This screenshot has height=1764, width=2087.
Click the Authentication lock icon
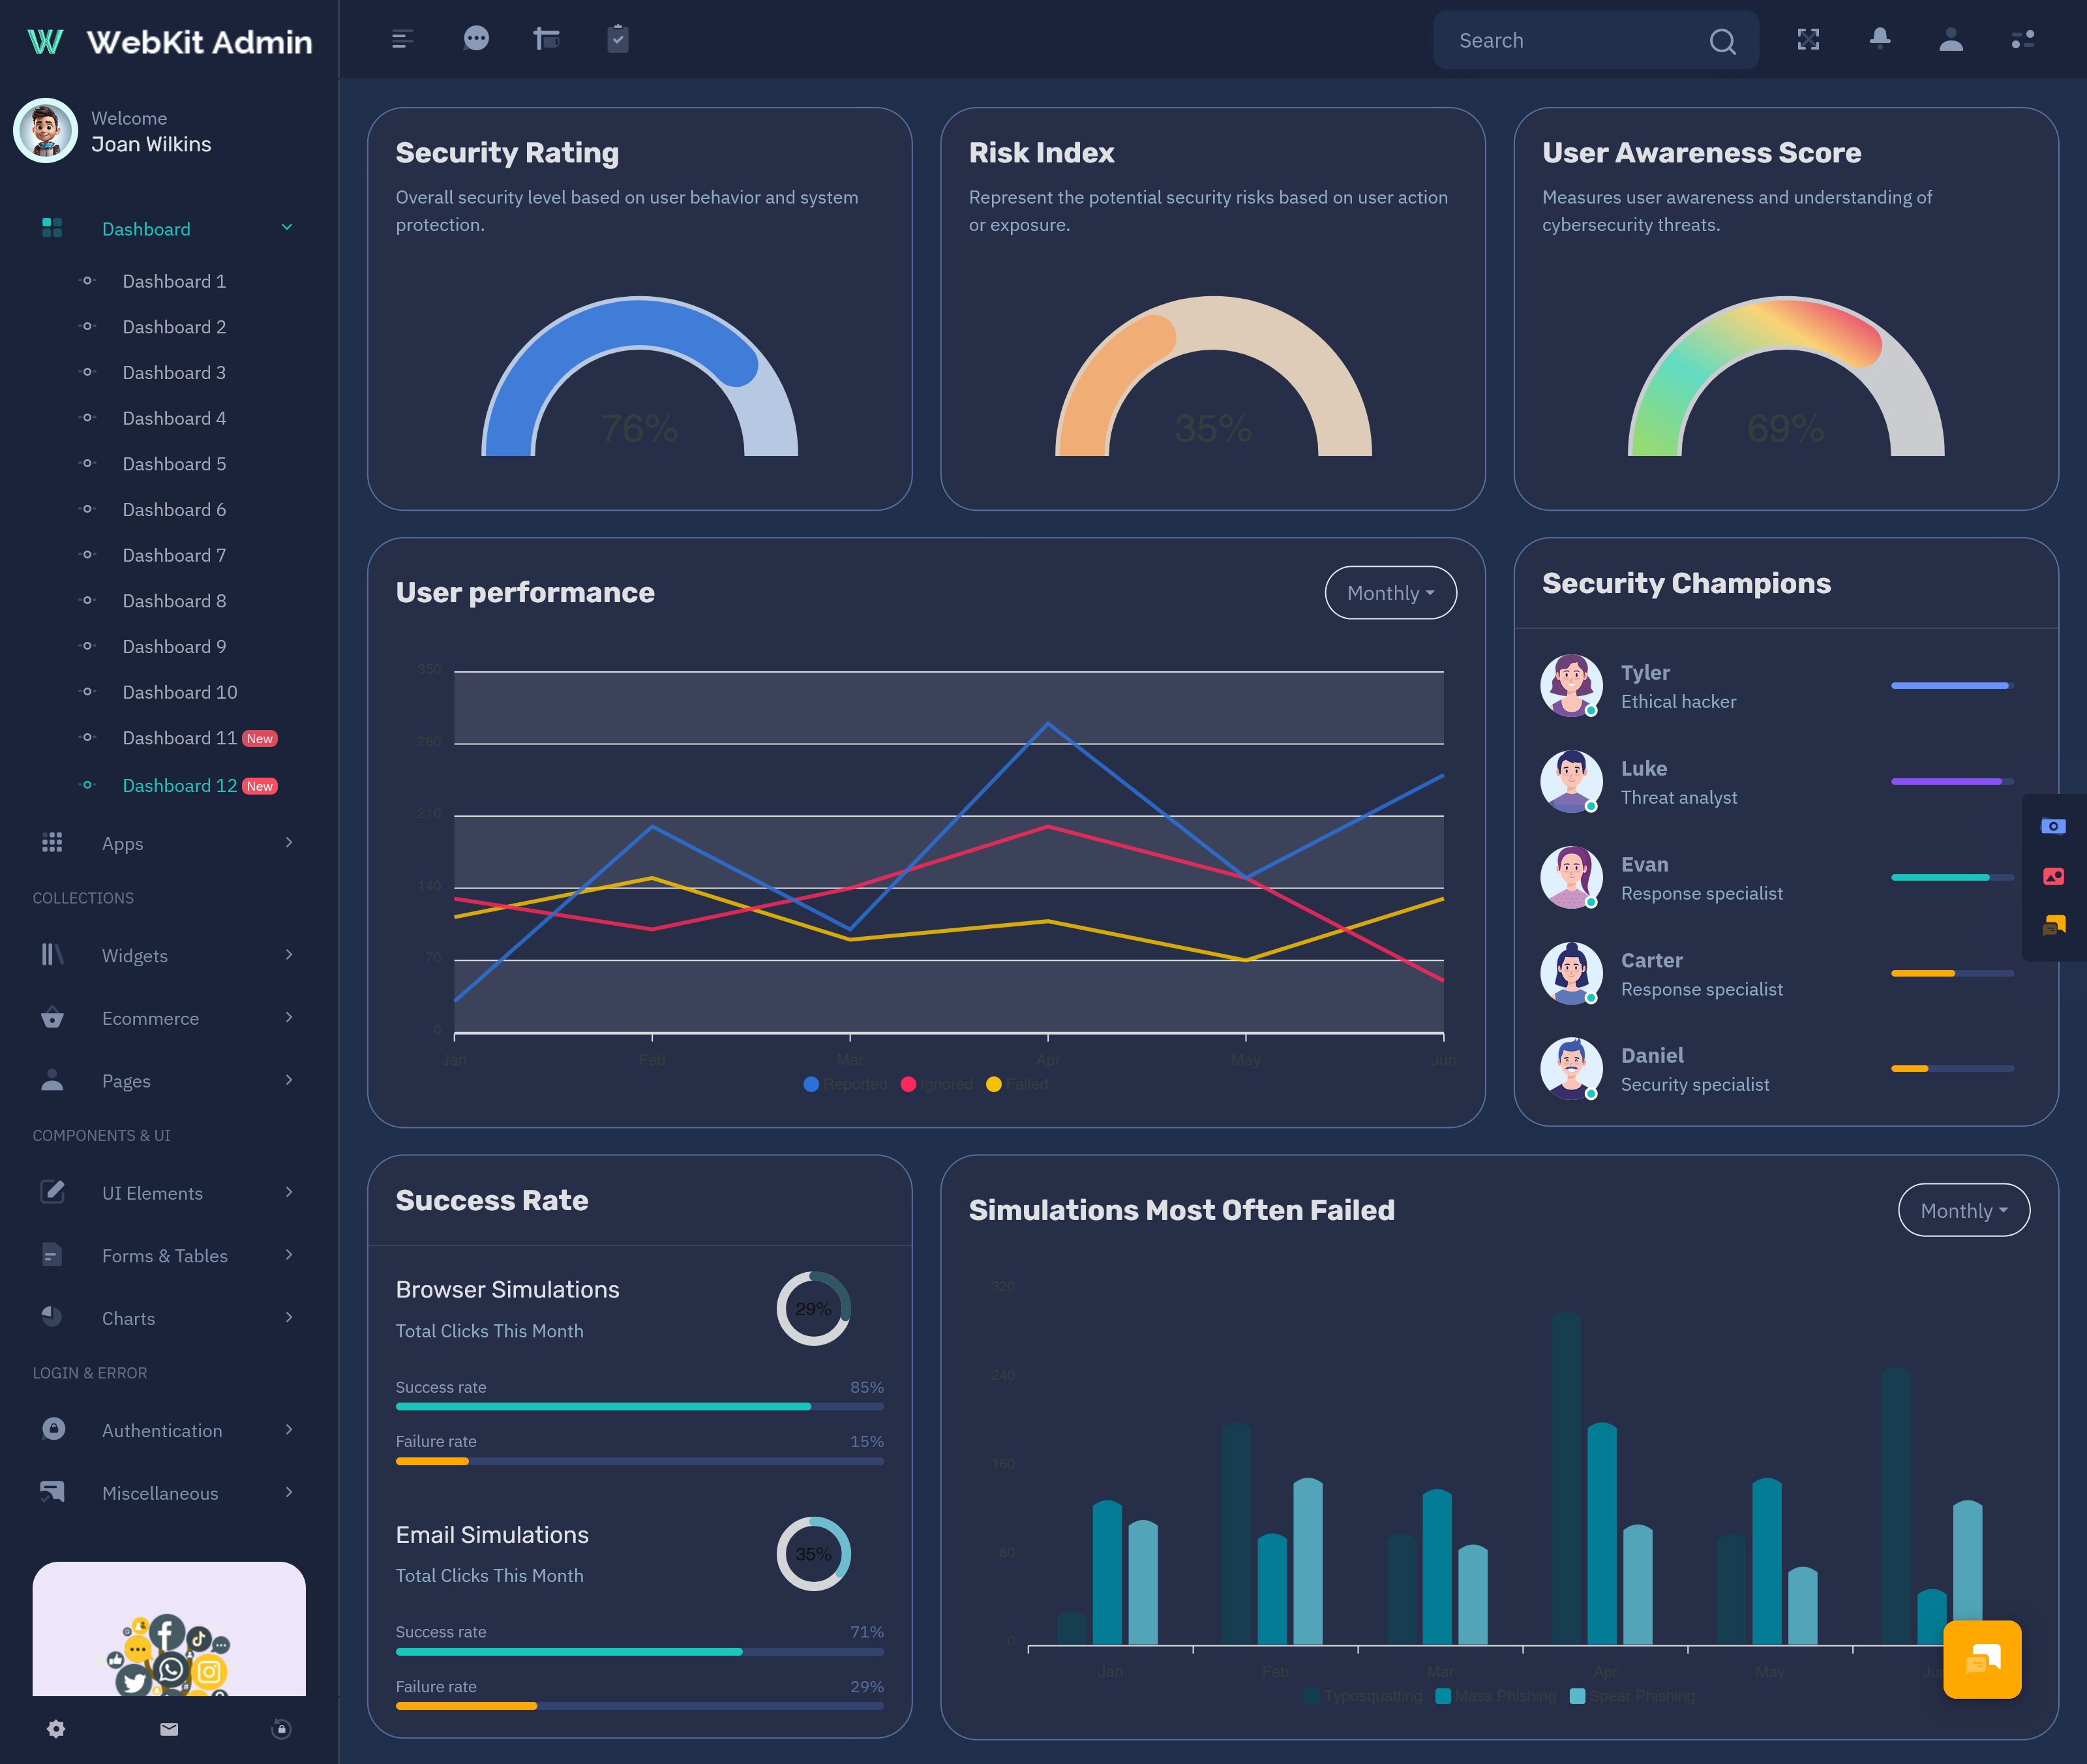tap(53, 1430)
